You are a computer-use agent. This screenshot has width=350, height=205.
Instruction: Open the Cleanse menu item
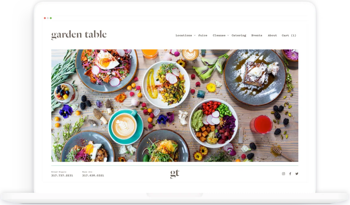coord(219,35)
